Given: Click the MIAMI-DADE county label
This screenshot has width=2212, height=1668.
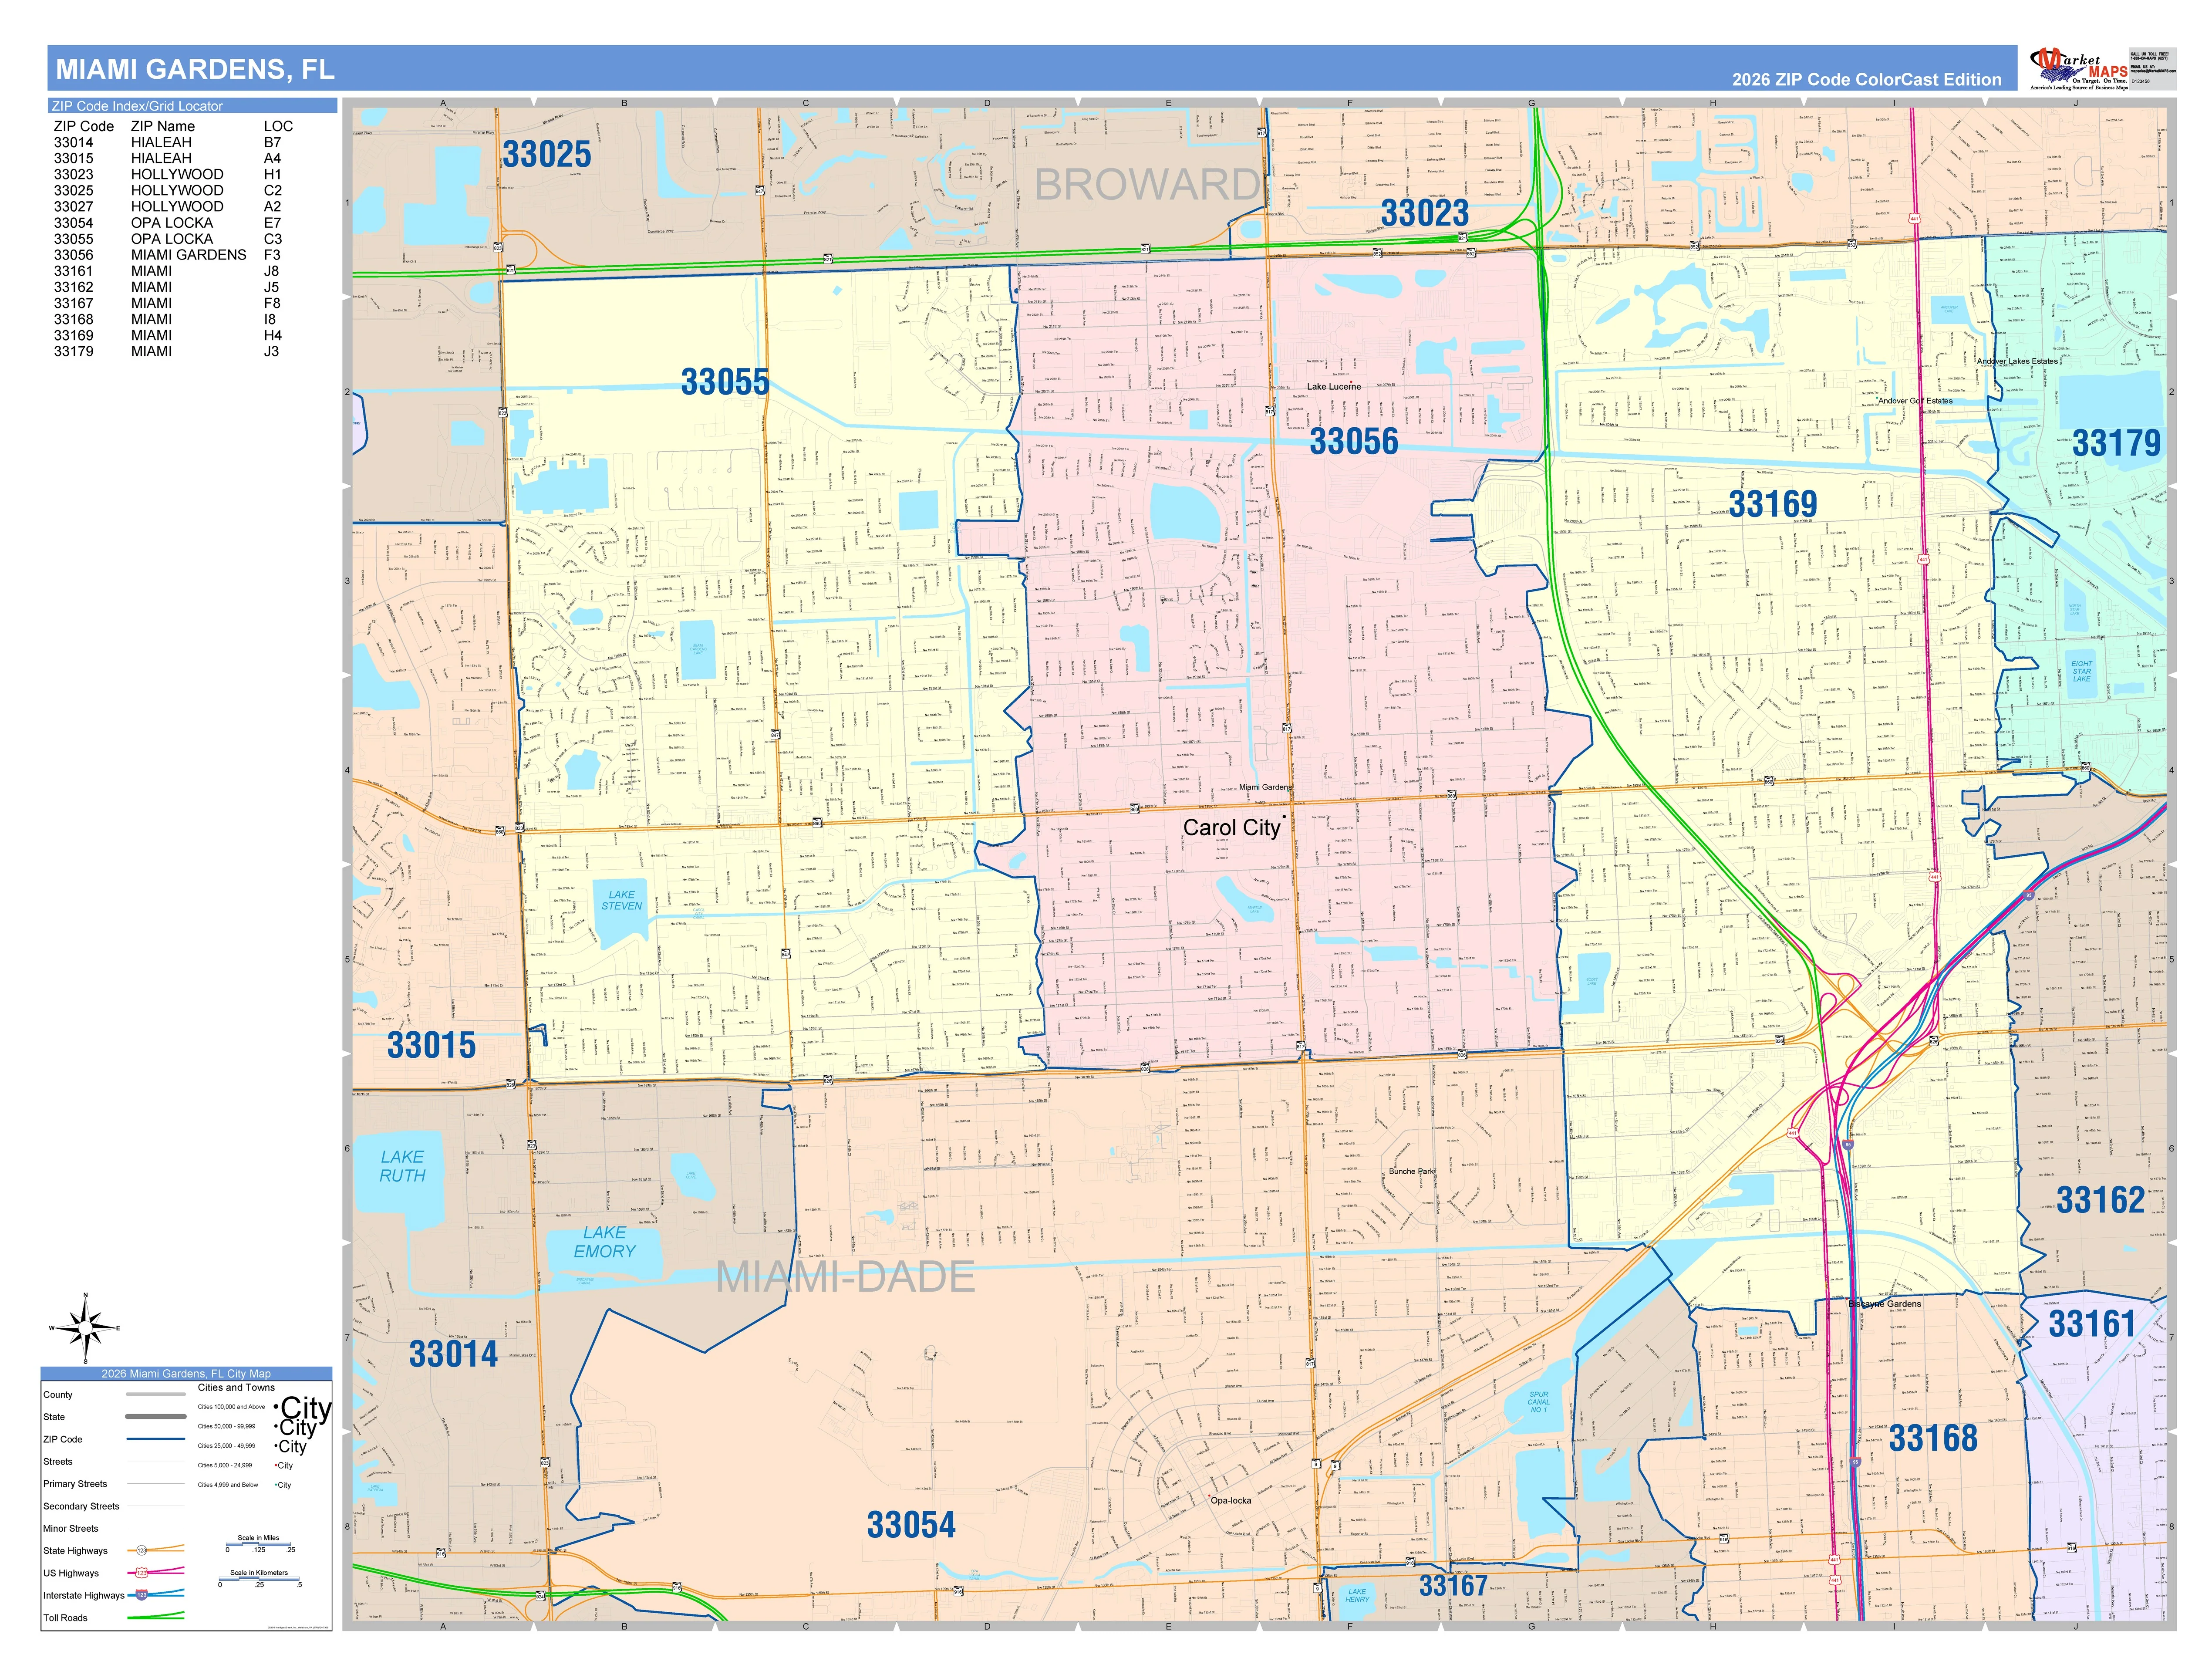Looking at the screenshot, I should [x=846, y=1277].
